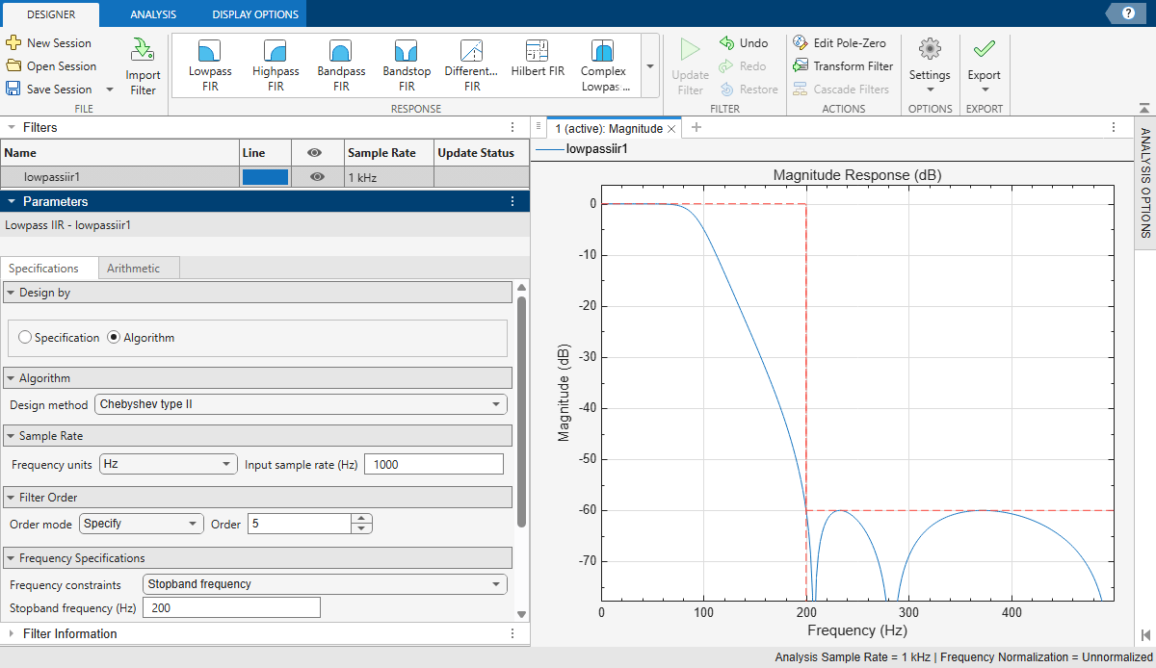
Task: Click the Input sample rate field
Action: [x=433, y=464]
